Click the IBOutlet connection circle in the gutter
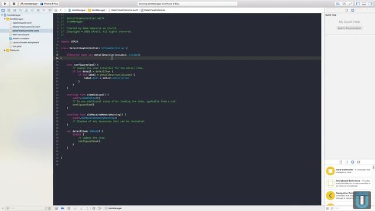Viewport: 375px width, 211px height. click(57, 55)
